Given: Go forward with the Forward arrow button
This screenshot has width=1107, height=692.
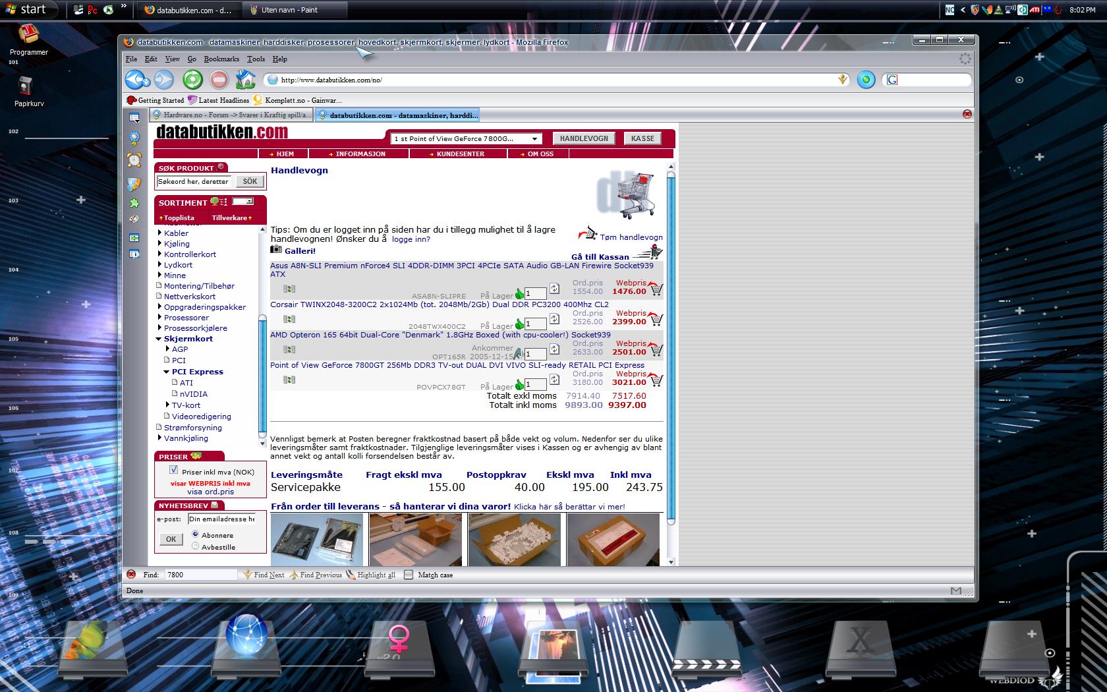Looking at the screenshot, I should (x=164, y=80).
